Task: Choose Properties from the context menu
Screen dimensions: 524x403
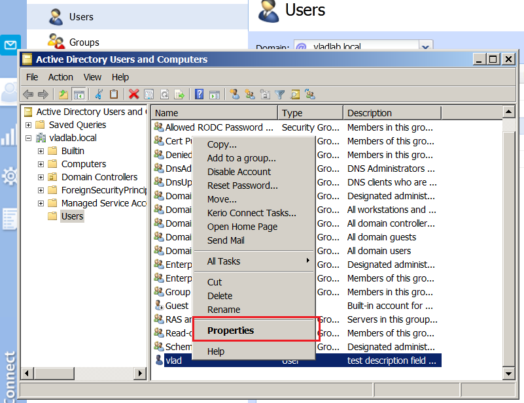Action: click(x=254, y=330)
